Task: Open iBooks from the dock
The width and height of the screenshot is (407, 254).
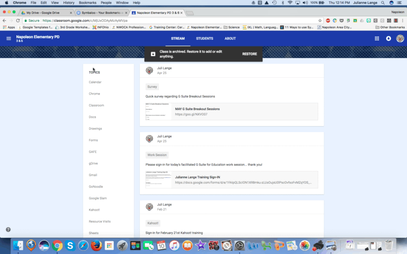Action: tap(187, 246)
